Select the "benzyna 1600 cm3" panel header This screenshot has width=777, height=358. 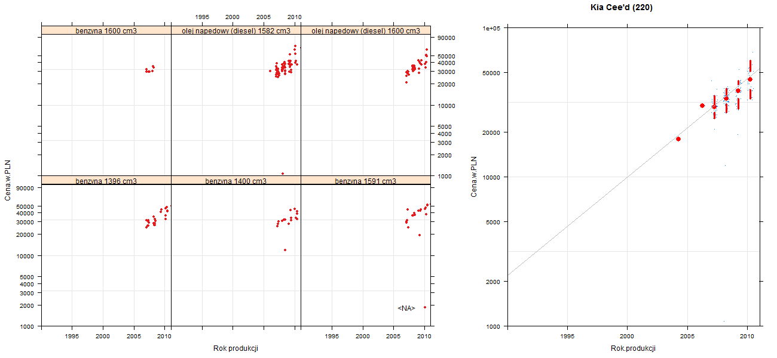click(x=106, y=30)
